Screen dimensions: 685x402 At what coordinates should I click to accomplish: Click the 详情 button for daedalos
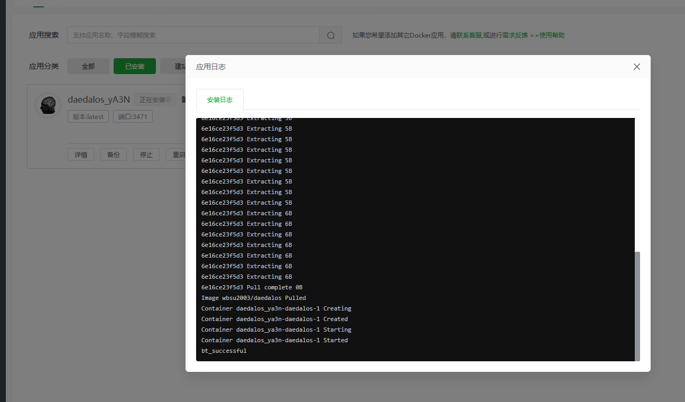click(81, 154)
